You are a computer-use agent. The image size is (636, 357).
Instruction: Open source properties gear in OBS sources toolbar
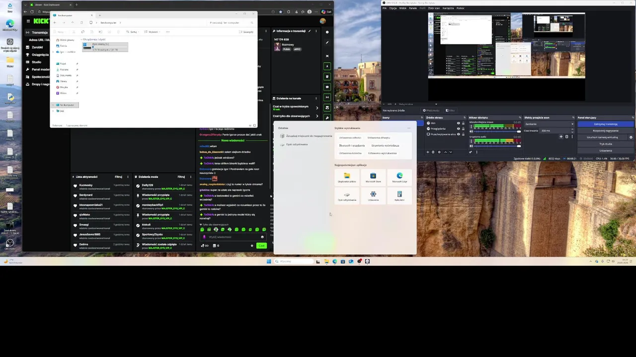439,152
